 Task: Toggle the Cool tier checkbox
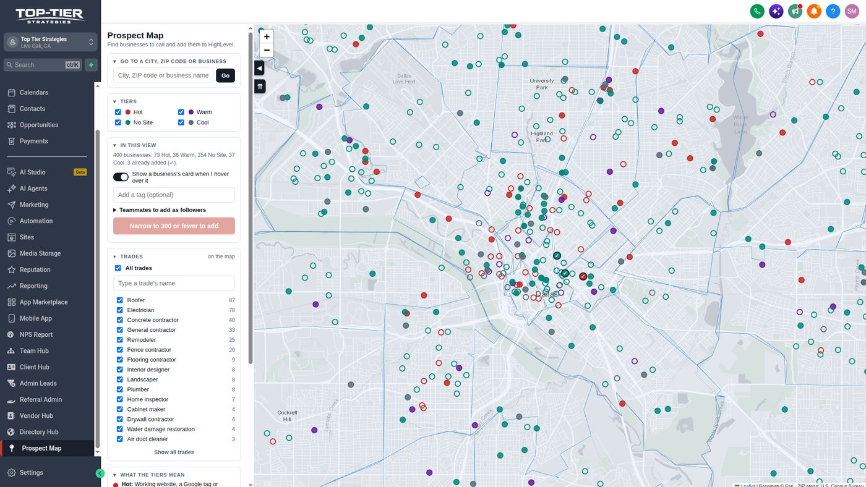coord(181,122)
